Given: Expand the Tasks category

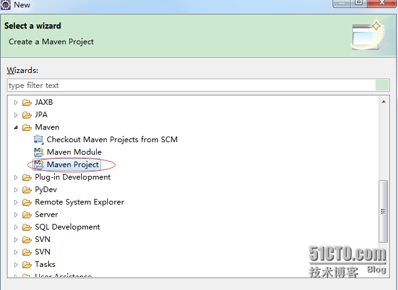Looking at the screenshot, I should pos(16,264).
